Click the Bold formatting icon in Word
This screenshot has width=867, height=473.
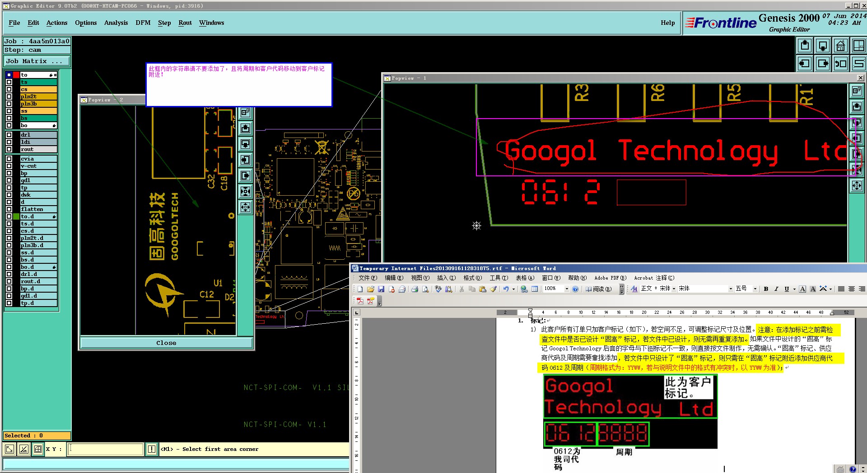coord(766,289)
